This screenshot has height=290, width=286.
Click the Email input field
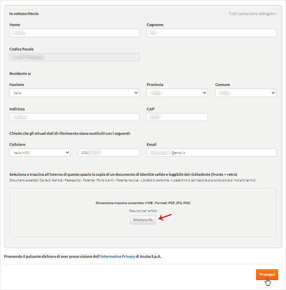(x=211, y=153)
